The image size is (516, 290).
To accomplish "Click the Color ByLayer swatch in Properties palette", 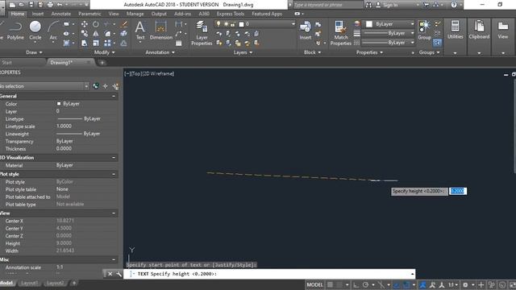I will click(x=59, y=104).
